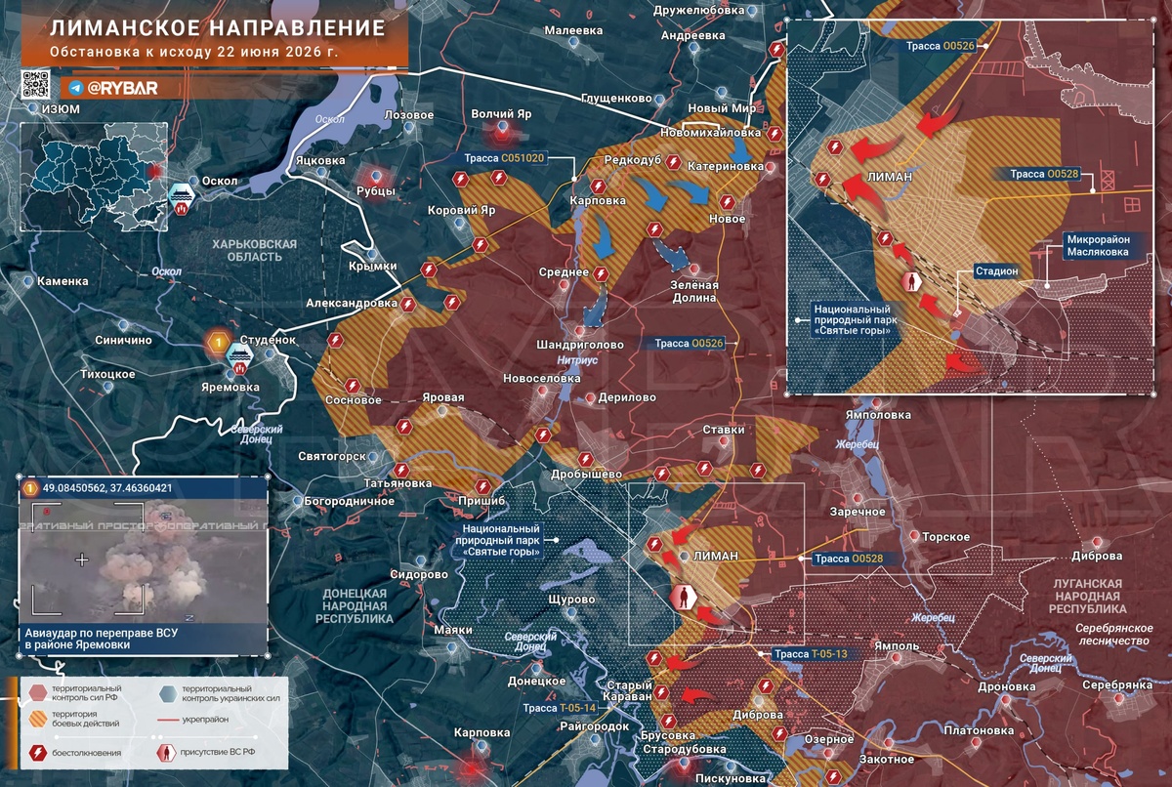Select the blue swatch контроль украинских сил
The height and width of the screenshot is (787, 1172).
pyautogui.click(x=166, y=693)
